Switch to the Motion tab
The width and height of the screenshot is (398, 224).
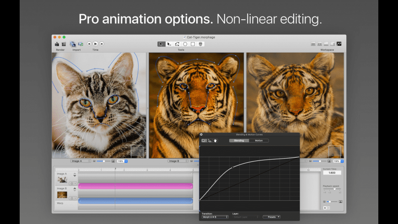pos(258,140)
